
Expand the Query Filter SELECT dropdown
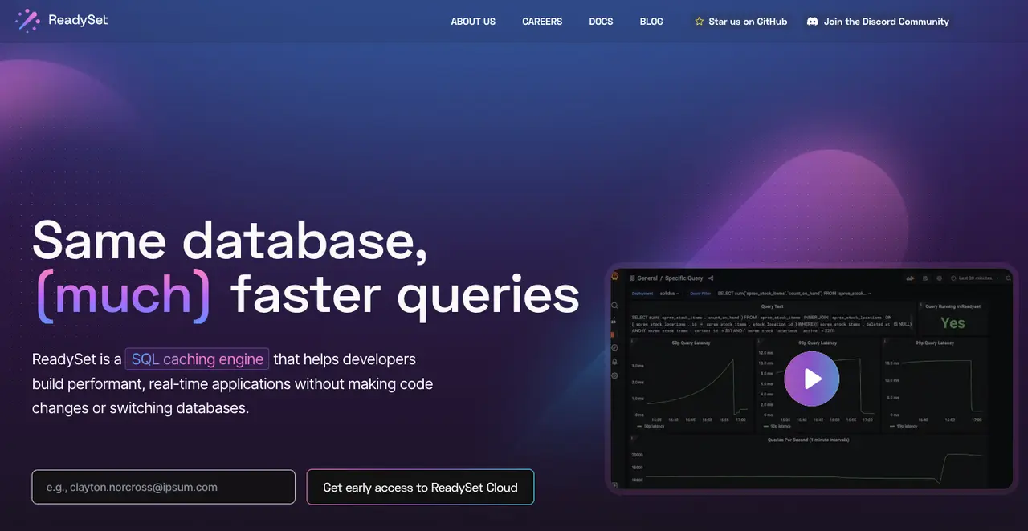click(793, 294)
